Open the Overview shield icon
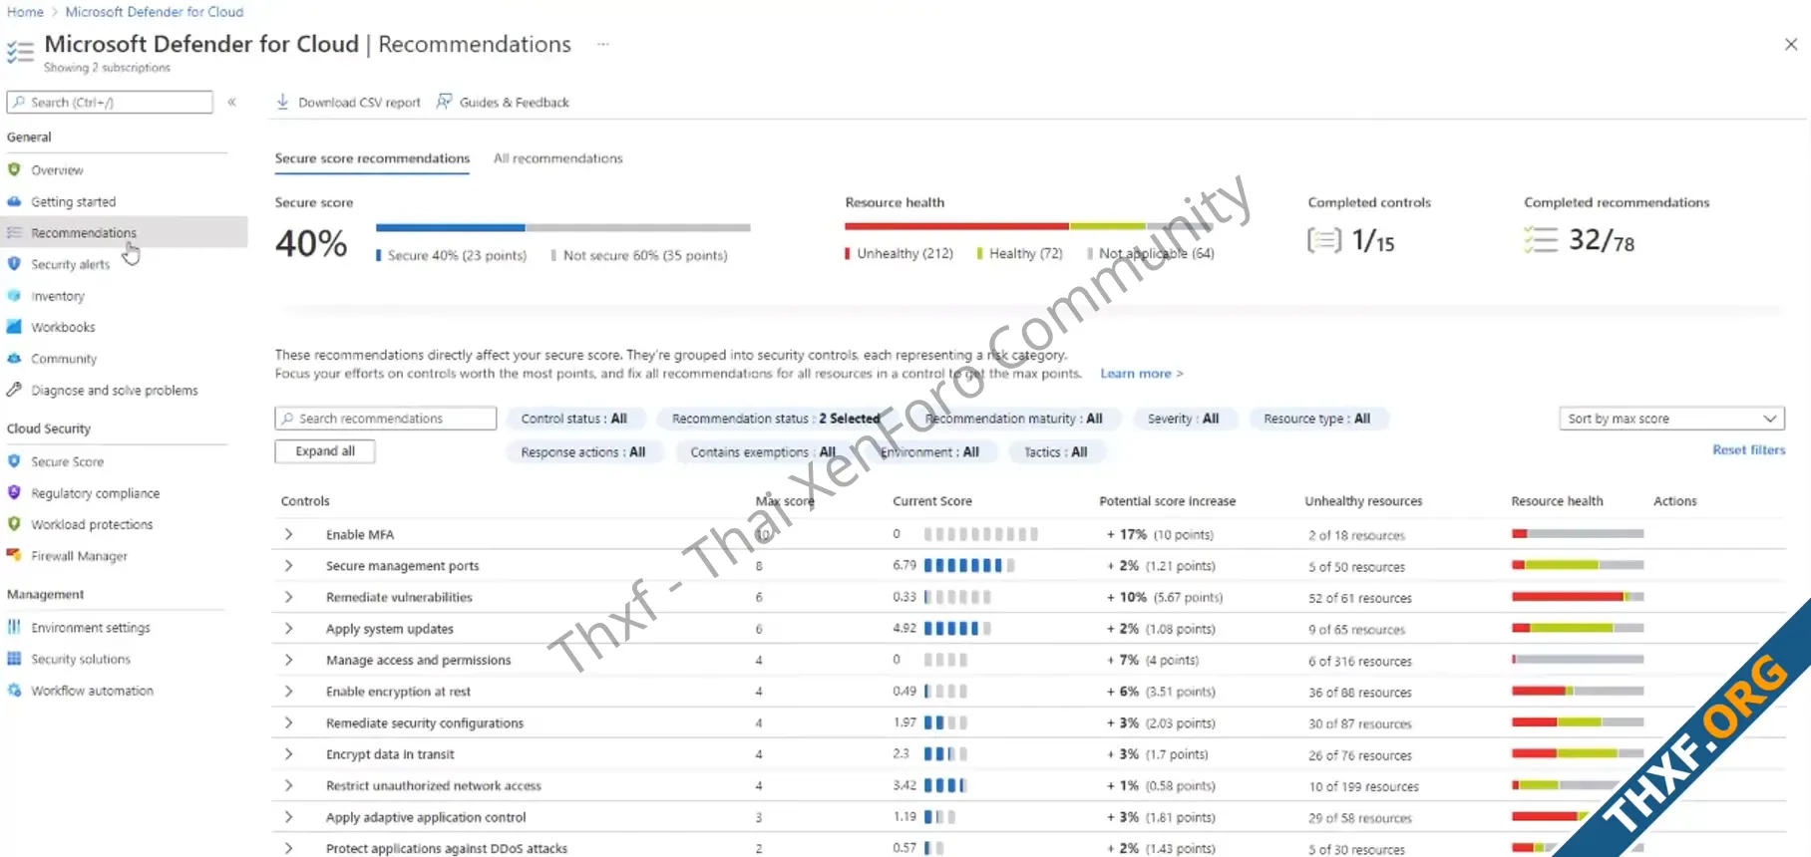The width and height of the screenshot is (1811, 857). (14, 169)
